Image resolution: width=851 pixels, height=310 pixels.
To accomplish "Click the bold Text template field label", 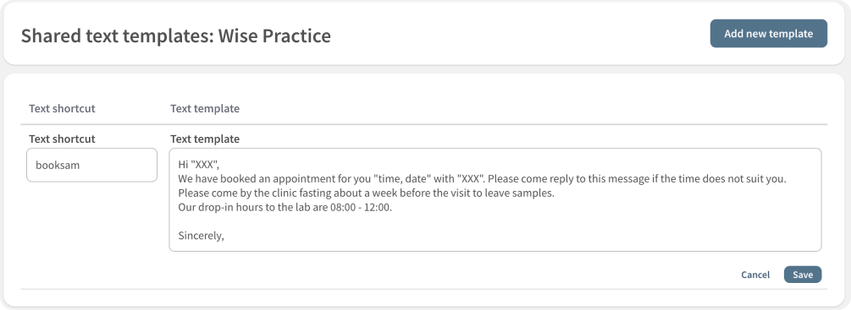I will (205, 139).
